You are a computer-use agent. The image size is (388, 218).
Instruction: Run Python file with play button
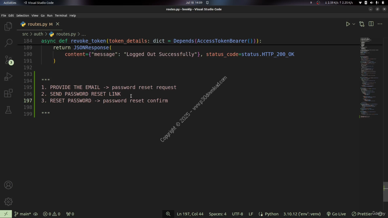click(348, 24)
